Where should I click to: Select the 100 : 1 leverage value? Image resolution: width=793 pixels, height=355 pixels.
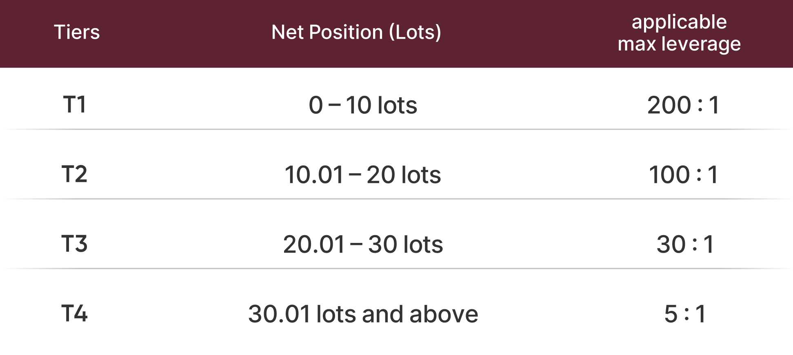tap(683, 175)
